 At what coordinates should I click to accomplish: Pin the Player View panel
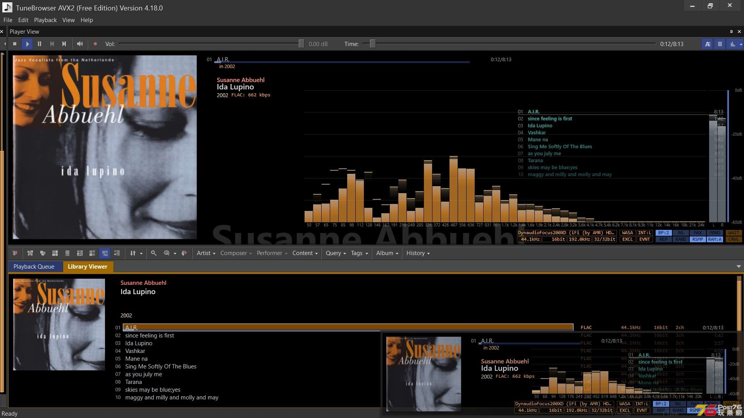(x=731, y=32)
